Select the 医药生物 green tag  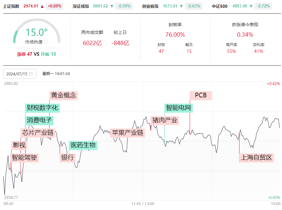coord(83,145)
